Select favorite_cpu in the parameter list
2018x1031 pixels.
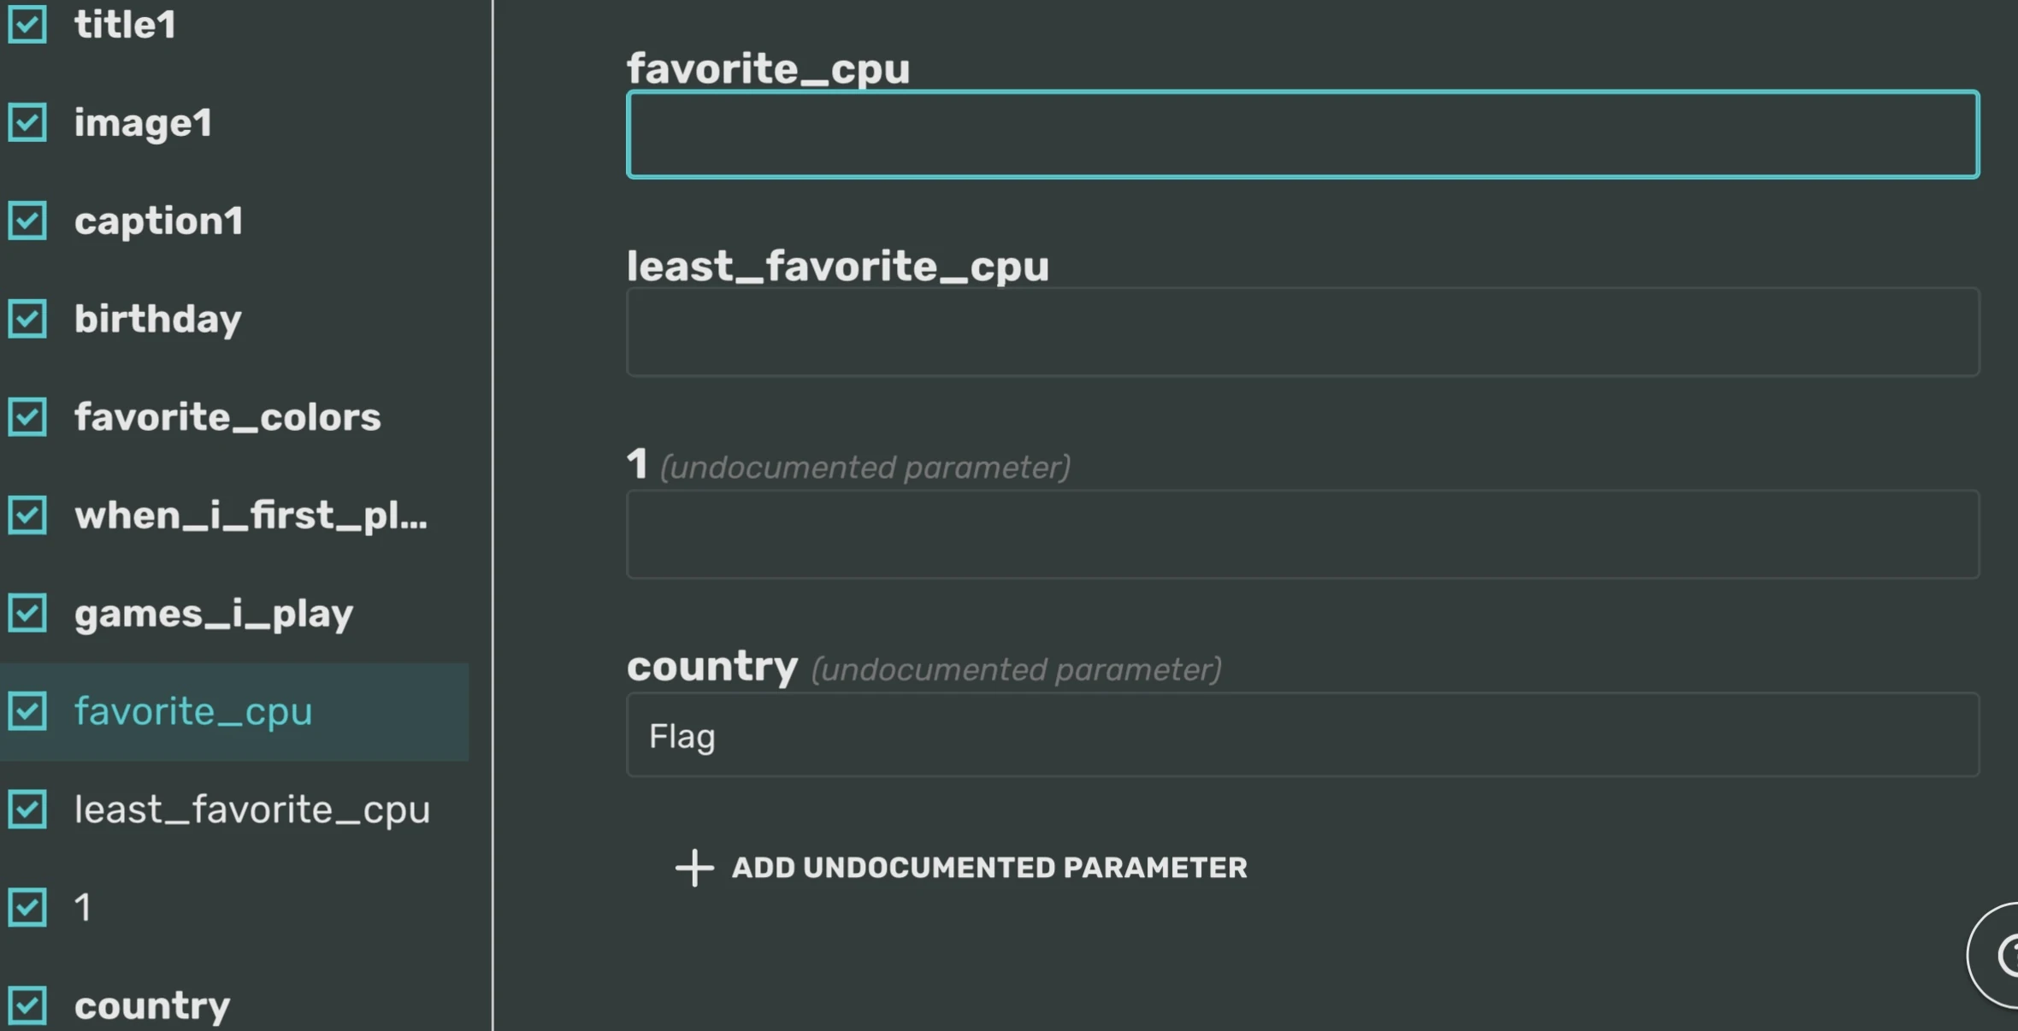click(193, 710)
